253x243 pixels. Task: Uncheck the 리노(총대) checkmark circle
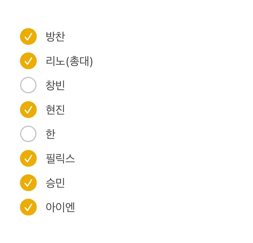click(x=28, y=61)
